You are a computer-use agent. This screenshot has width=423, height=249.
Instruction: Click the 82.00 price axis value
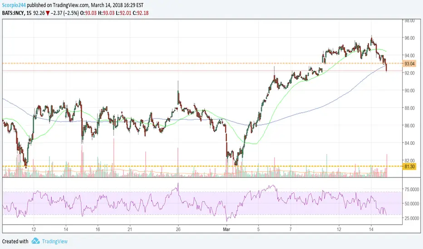point(409,160)
